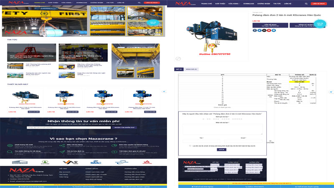
Task: Click blue LIÊN HỆ NGAY button under product title
Action: [270, 25]
